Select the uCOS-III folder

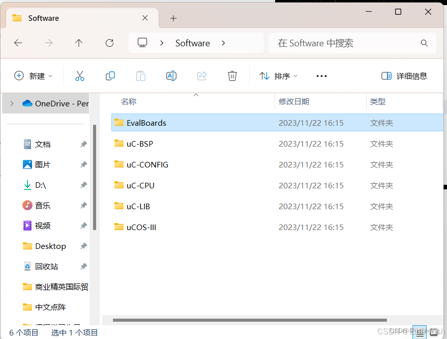[x=277, y=227]
